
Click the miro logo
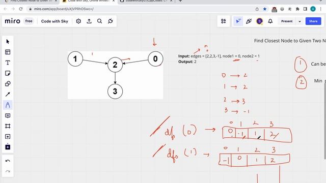pos(12,21)
